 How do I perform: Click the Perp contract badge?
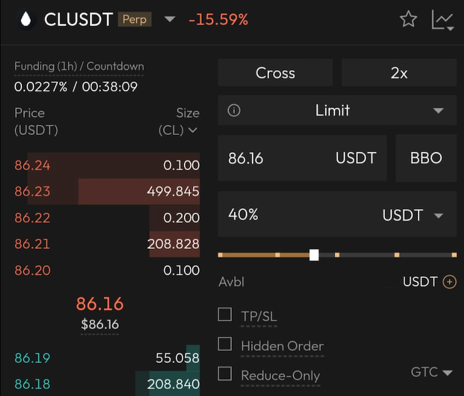[135, 19]
